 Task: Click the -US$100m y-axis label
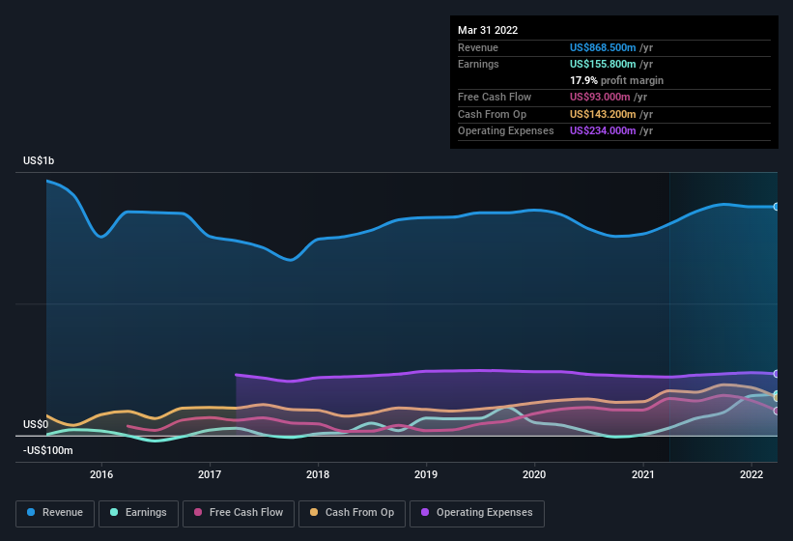[48, 450]
